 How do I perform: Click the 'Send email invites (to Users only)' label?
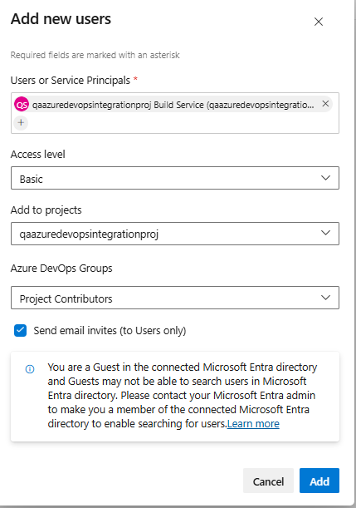(110, 330)
